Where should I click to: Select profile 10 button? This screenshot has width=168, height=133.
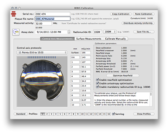click(82, 114)
